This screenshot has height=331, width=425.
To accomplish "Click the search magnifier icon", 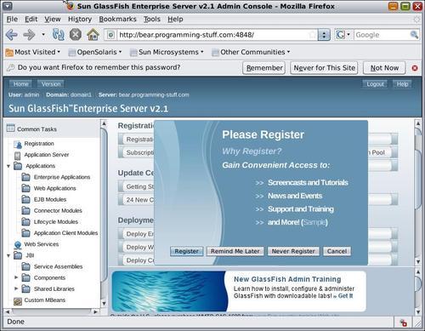I will click(x=414, y=35).
